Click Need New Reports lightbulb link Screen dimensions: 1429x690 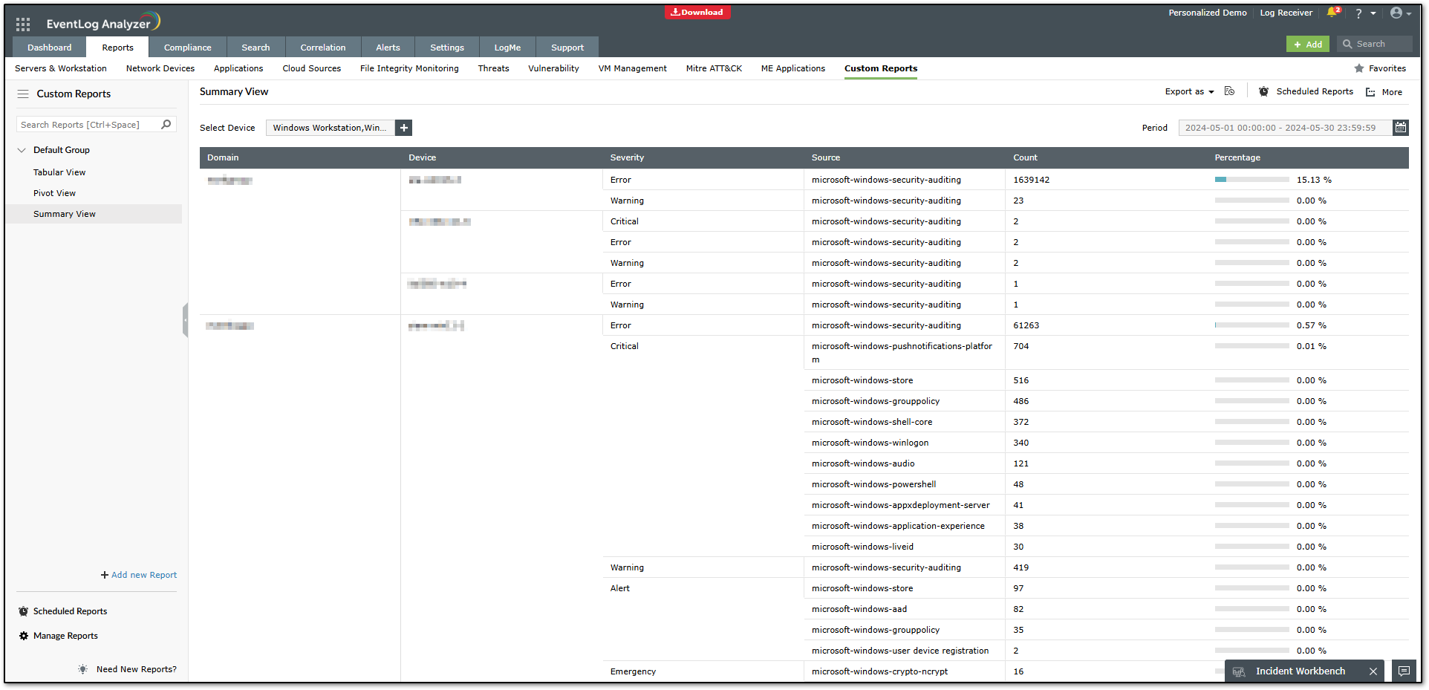coord(128,669)
